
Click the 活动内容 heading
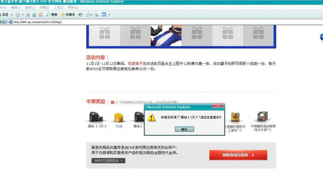pos(97,58)
